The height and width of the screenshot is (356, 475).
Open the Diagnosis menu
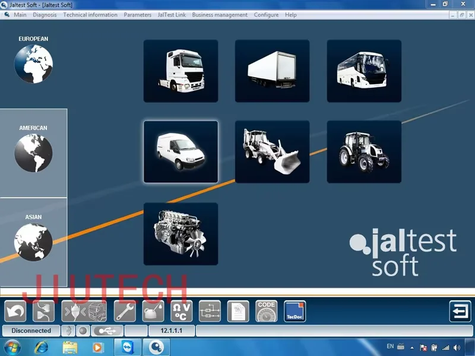pos(45,15)
